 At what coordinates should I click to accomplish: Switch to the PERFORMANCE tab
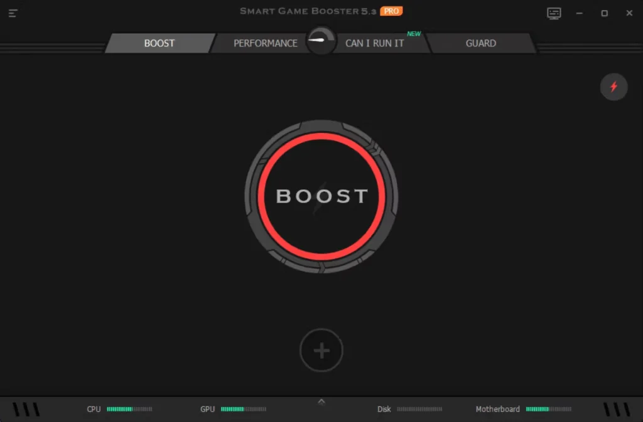click(x=265, y=43)
